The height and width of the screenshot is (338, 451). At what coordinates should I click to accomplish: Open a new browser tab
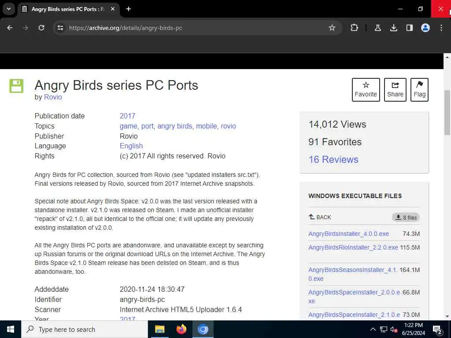coord(129,9)
